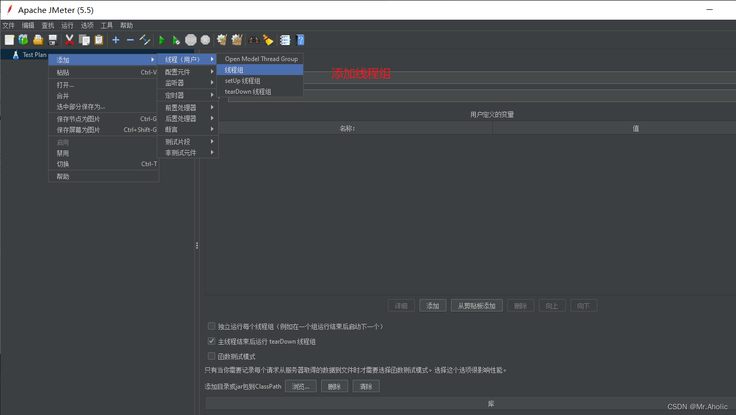Click the Toggle element enable icon
Viewport: 736px width, 415px height.
[x=145, y=40]
